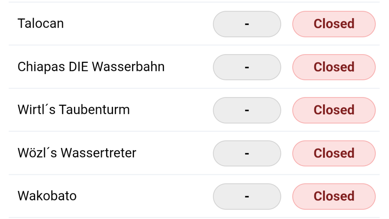Select the Chiapas DIE Wasserbahn list row
The image size is (389, 219).
[194, 67]
